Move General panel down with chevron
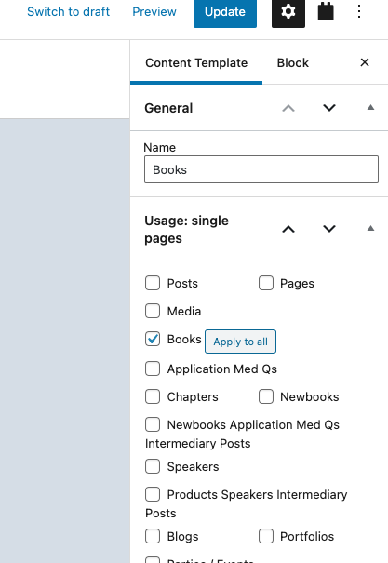This screenshot has width=388, height=563. pos(329,108)
